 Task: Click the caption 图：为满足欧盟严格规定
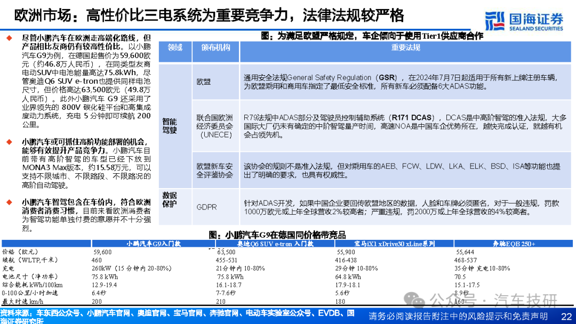[372, 36]
